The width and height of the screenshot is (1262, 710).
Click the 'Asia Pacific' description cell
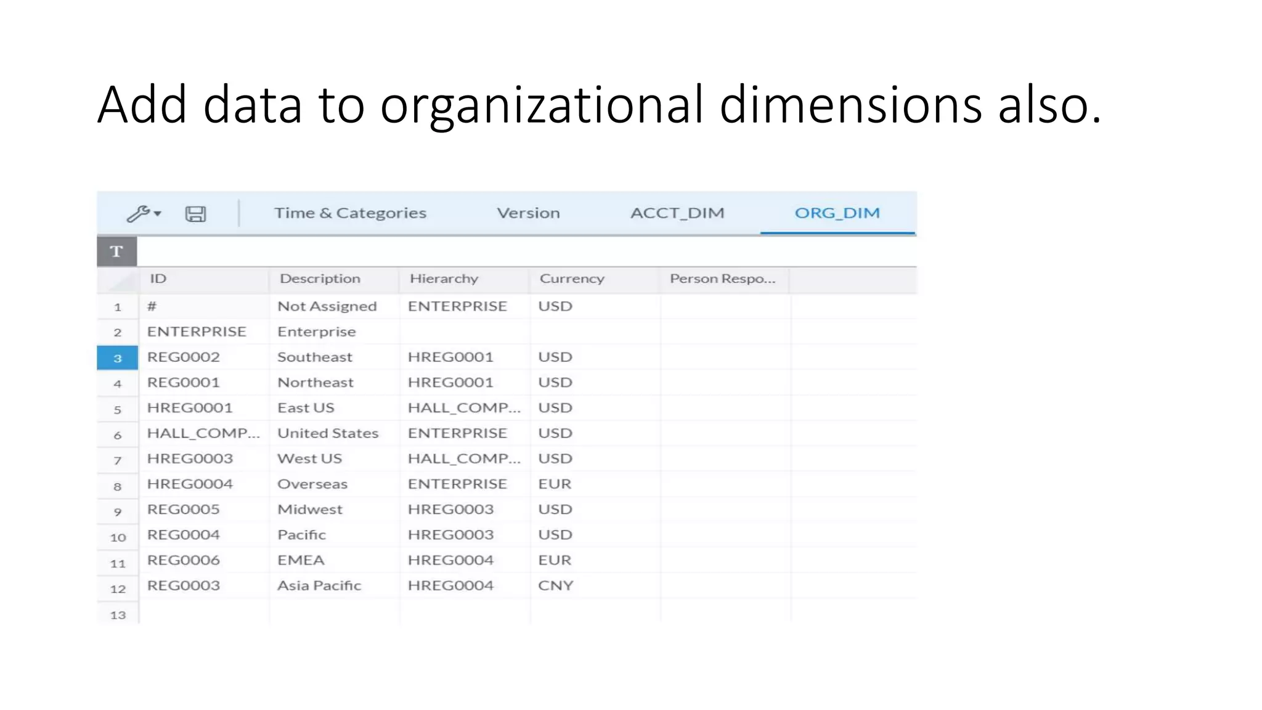(x=334, y=586)
